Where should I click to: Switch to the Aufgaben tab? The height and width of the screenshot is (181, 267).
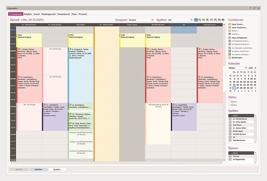(x=28, y=14)
